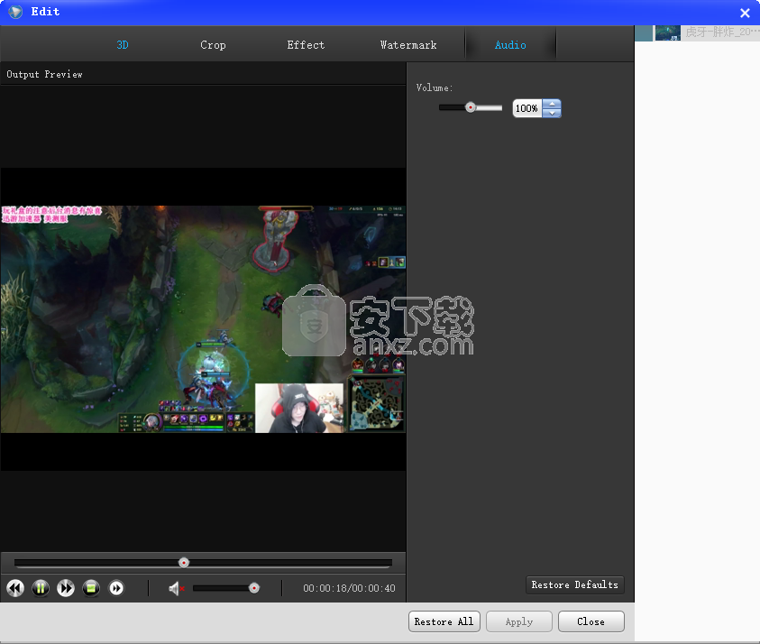Click the Edit window logo icon

click(14, 12)
